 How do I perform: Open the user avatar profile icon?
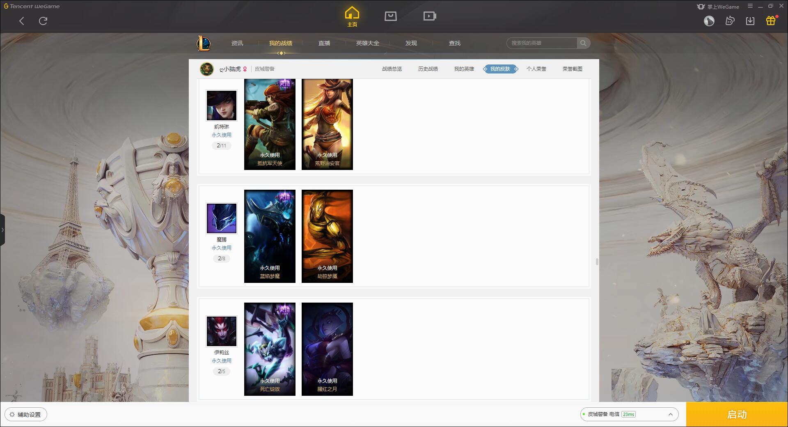(709, 21)
